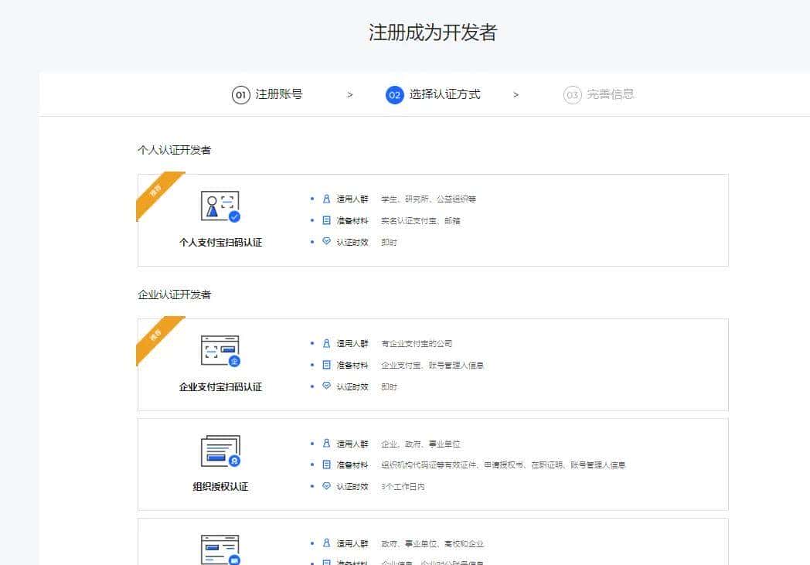Click the 组织授权认证 document icon
This screenshot has height=565, width=810.
click(x=222, y=452)
